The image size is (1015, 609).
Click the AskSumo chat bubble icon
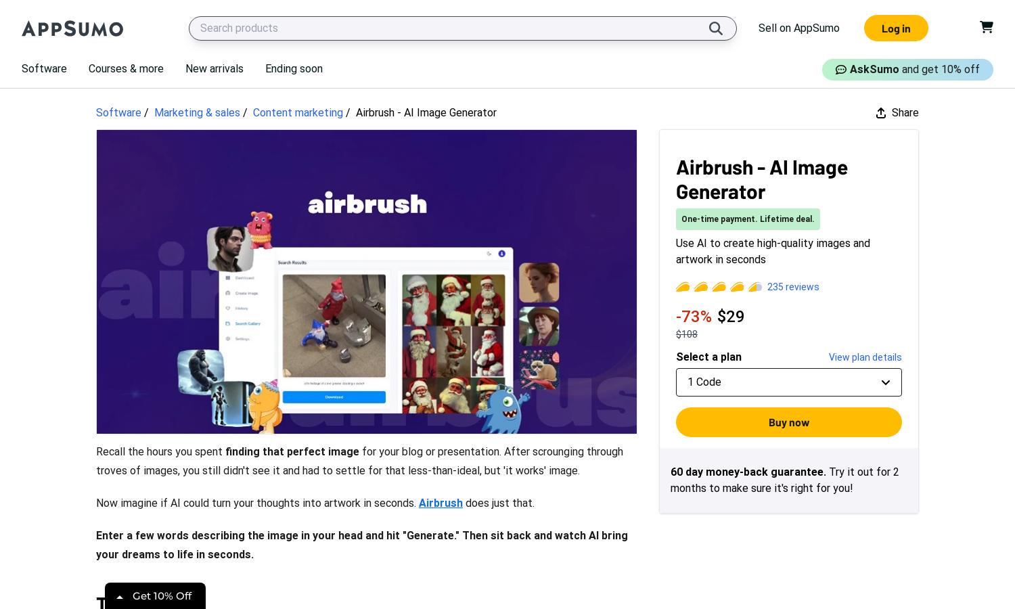[841, 70]
